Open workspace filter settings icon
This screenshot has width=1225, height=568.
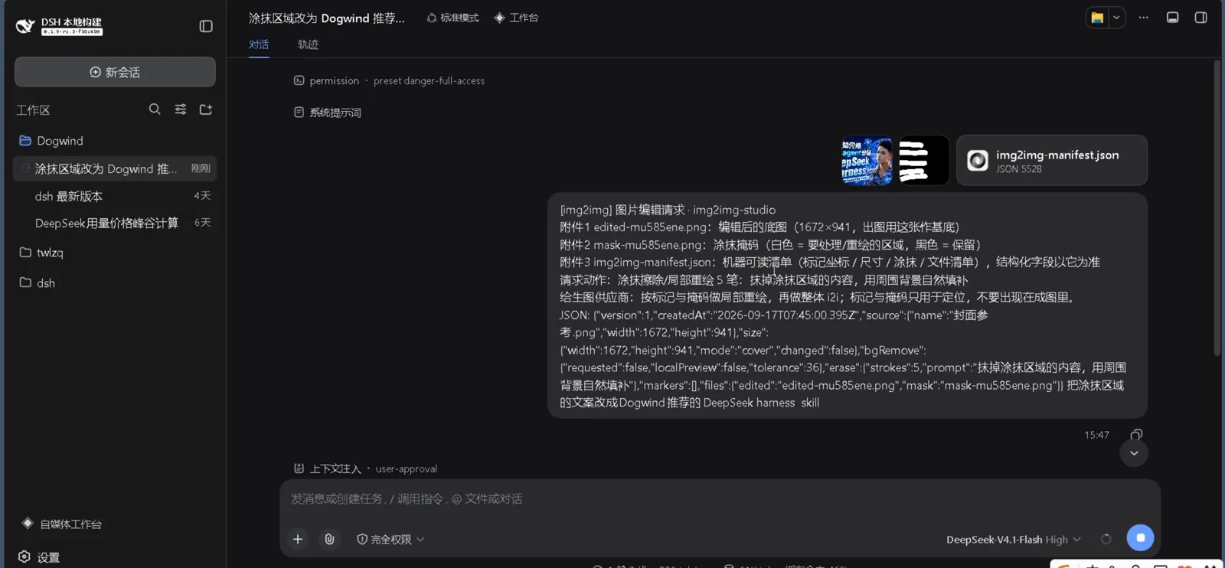pos(181,109)
